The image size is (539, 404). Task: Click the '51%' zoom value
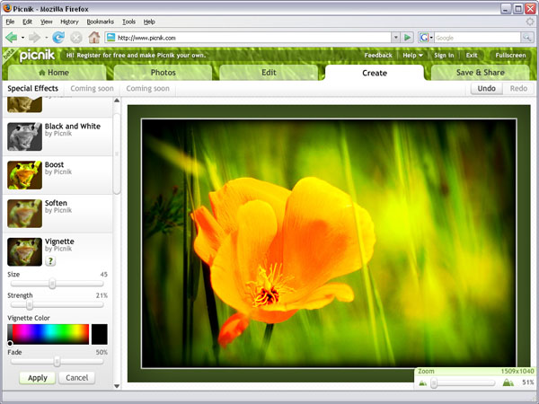[x=528, y=382]
